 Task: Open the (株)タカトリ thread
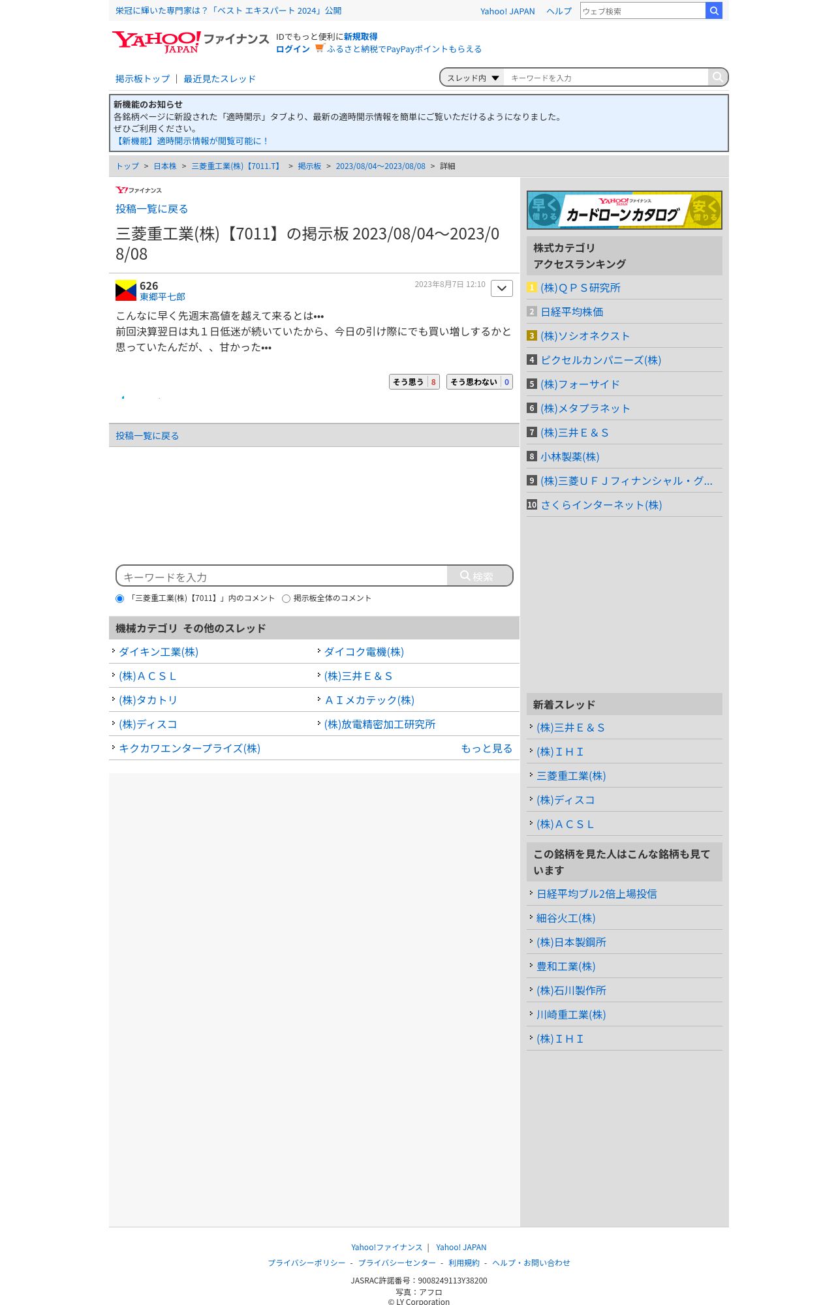pos(148,700)
